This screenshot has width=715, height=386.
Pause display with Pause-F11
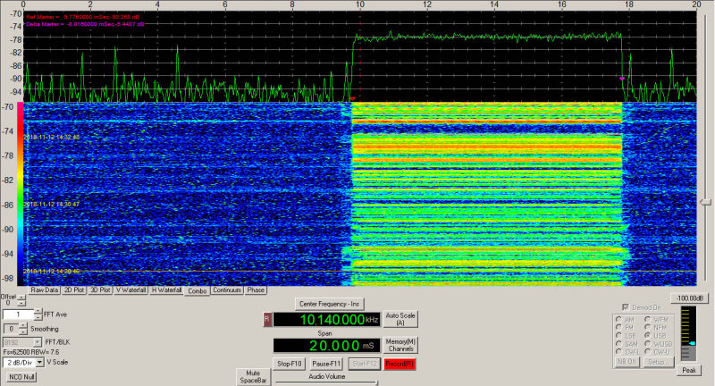click(326, 364)
